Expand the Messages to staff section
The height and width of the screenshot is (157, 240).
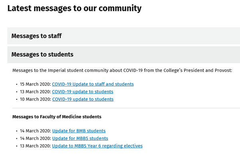[124, 36]
